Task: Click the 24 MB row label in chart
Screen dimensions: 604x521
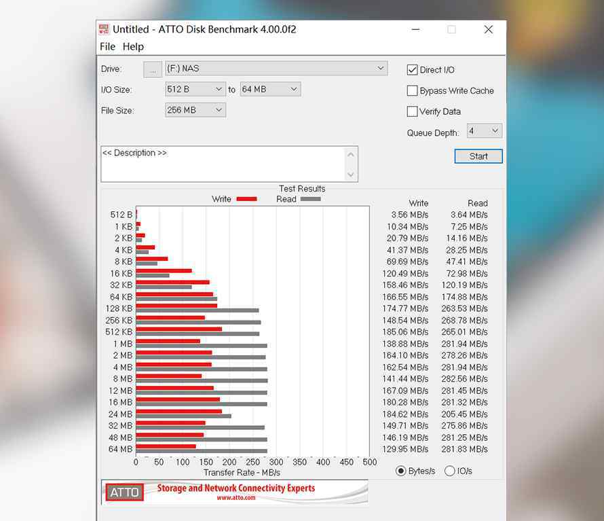Action: tap(120, 414)
